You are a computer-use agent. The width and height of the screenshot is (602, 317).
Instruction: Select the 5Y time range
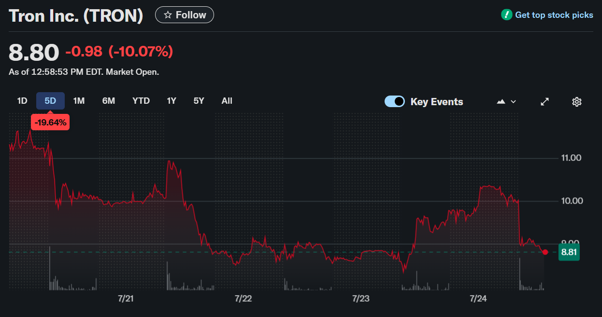(x=199, y=101)
